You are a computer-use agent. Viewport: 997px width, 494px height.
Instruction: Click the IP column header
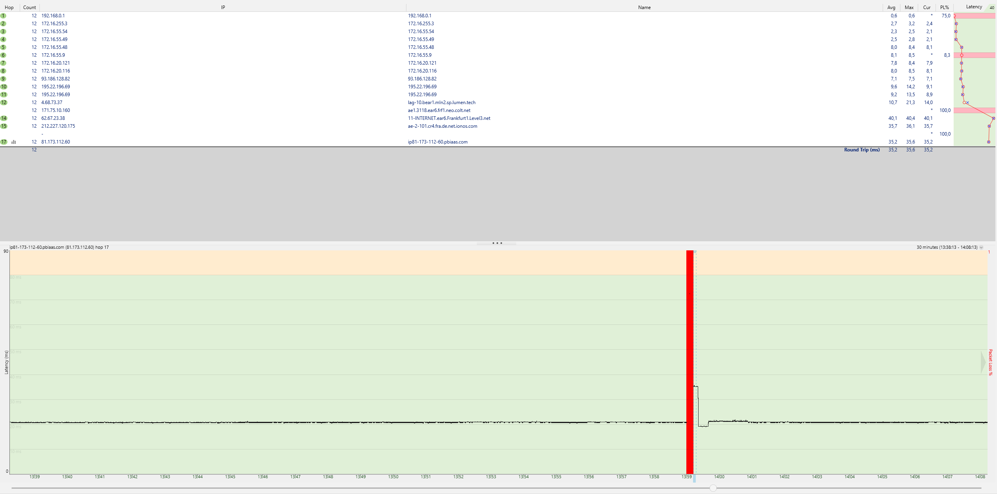pyautogui.click(x=223, y=7)
